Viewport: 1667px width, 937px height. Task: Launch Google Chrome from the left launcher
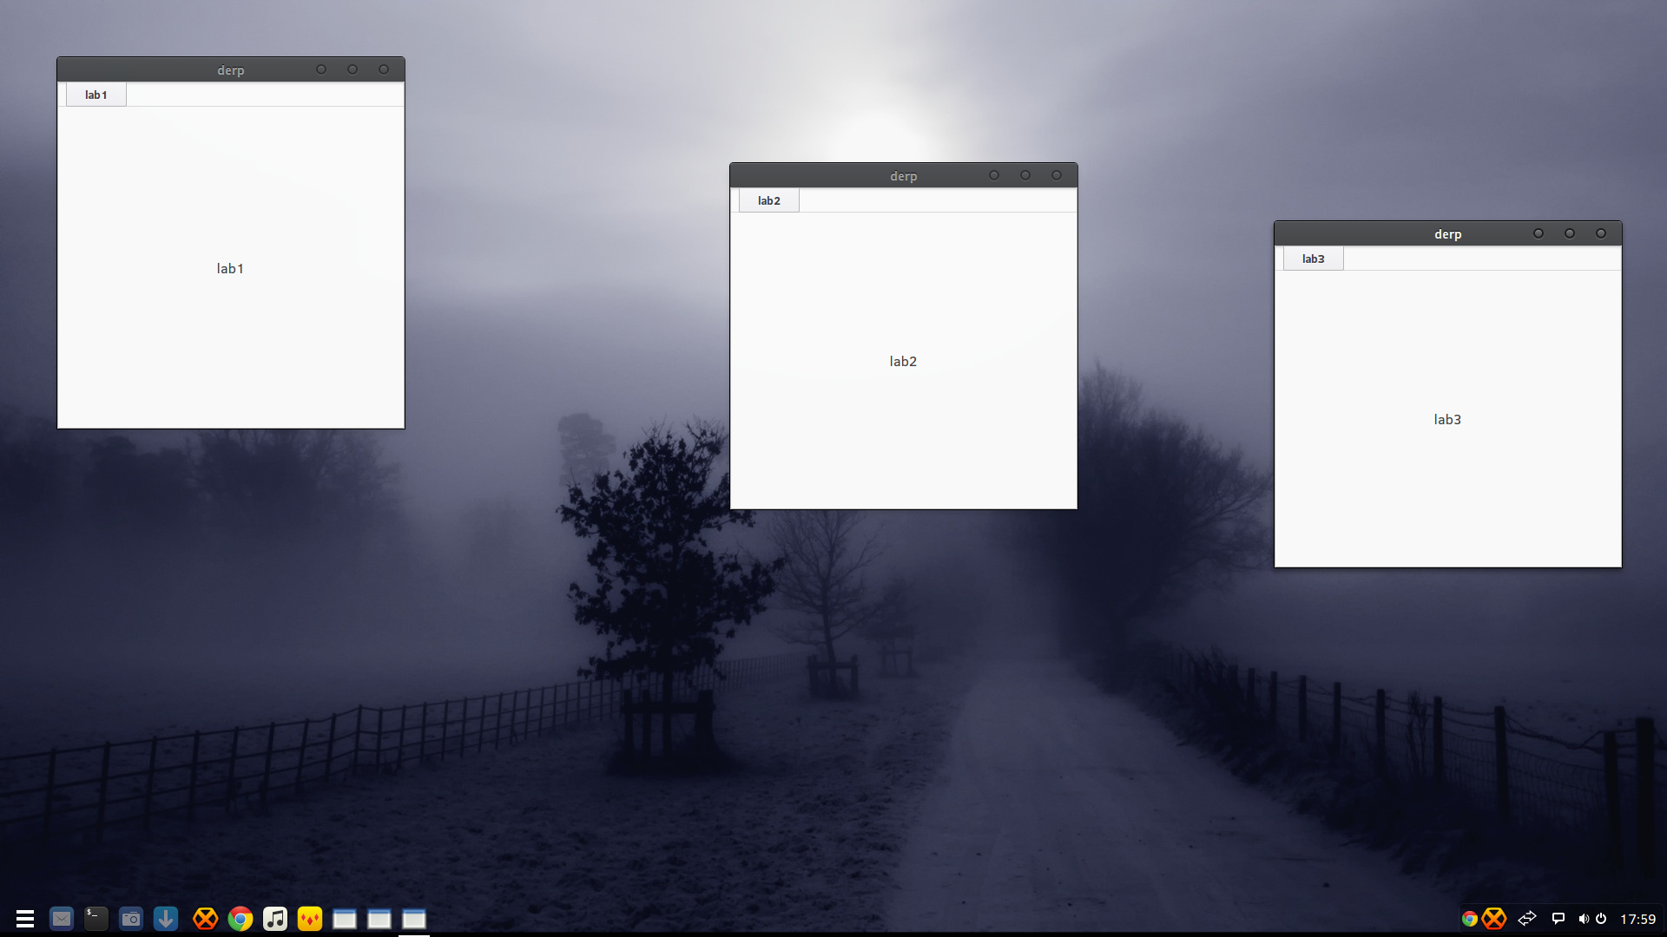tap(240, 918)
